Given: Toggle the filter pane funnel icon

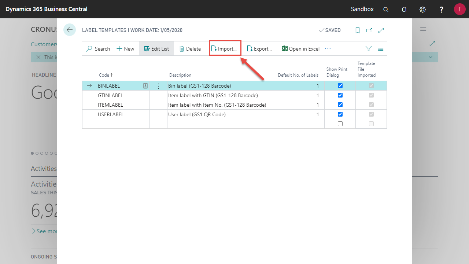Looking at the screenshot, I should (x=369, y=48).
